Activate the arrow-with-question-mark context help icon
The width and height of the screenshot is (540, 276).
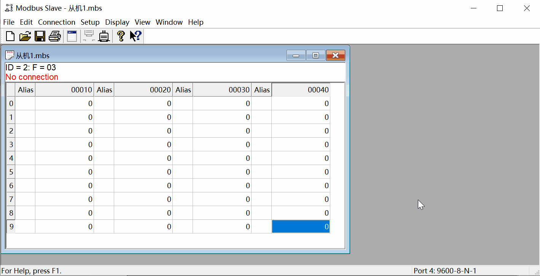point(135,36)
